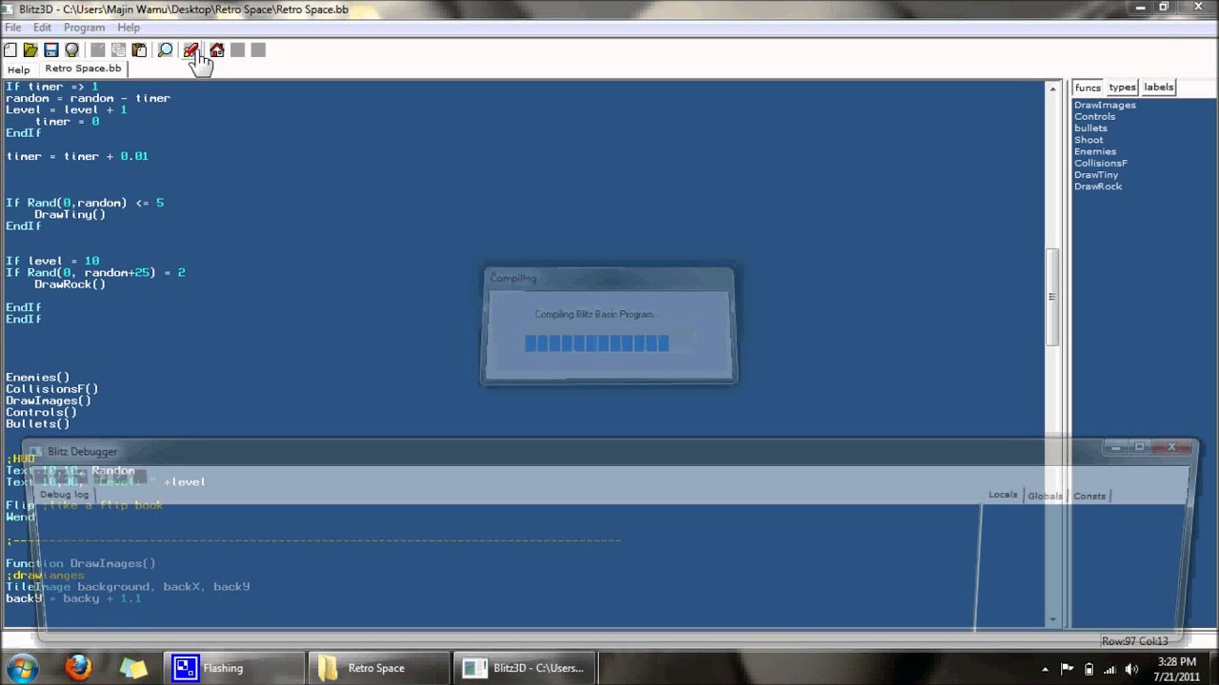Open the File menu
Image resolution: width=1219 pixels, height=685 pixels.
tap(13, 28)
